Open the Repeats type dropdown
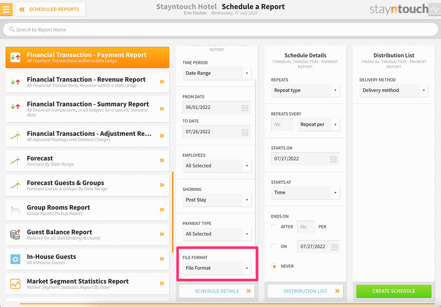 pyautogui.click(x=305, y=90)
